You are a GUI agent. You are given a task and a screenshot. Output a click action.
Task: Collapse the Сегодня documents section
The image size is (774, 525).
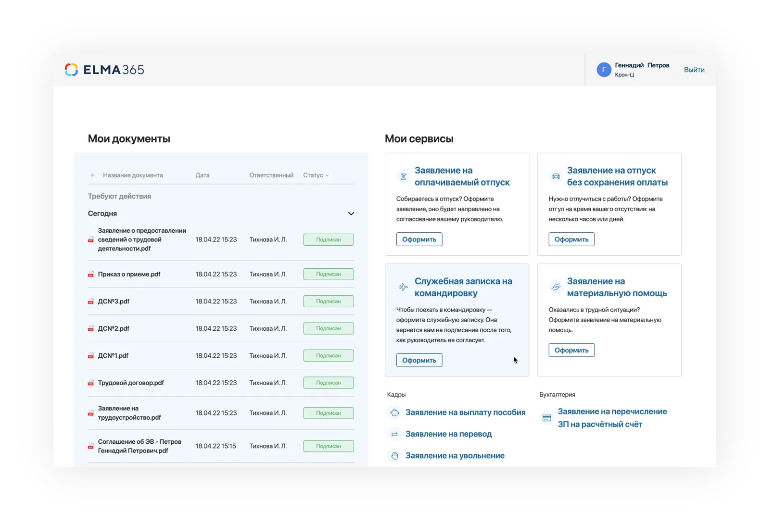tap(351, 213)
